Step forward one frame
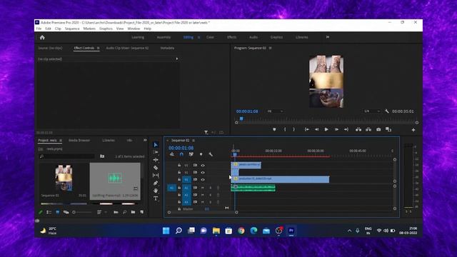 click(x=336, y=129)
